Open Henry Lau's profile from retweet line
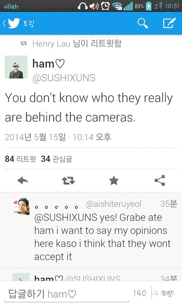Viewport: 182px width, 304px height. point(51,44)
